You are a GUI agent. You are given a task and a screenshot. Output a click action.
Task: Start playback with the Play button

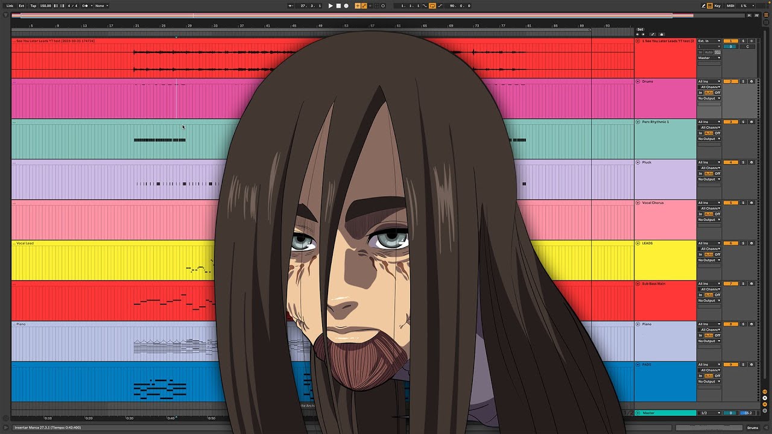[x=331, y=5]
